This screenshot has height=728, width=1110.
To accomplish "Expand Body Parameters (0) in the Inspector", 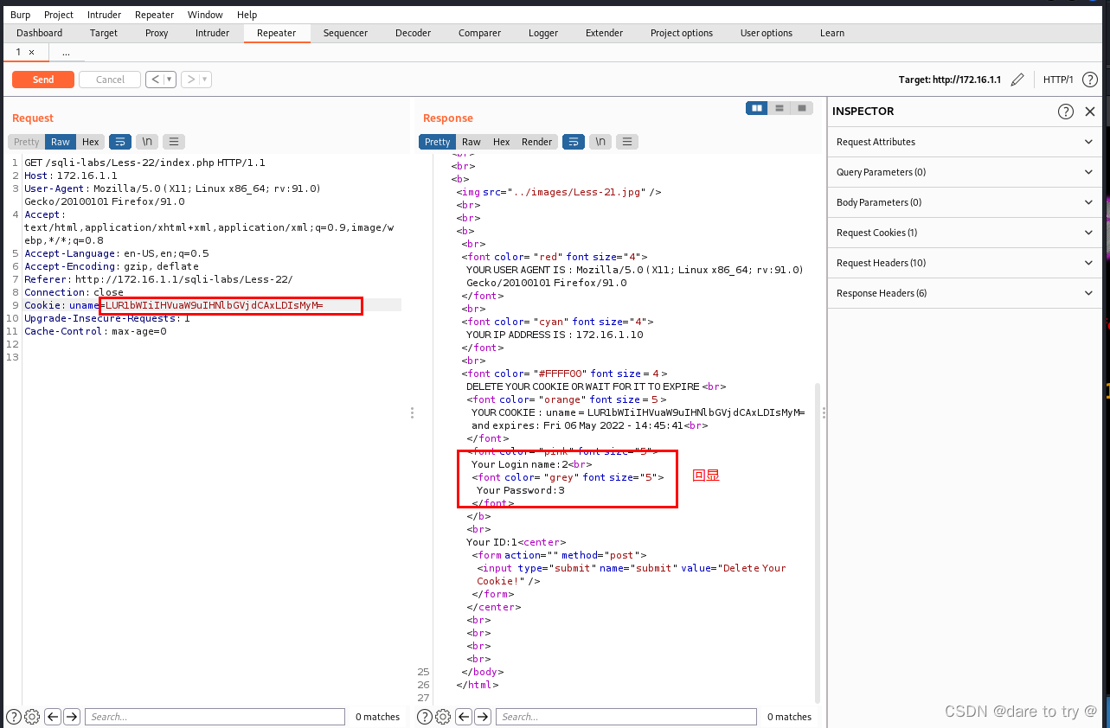I will coord(965,202).
